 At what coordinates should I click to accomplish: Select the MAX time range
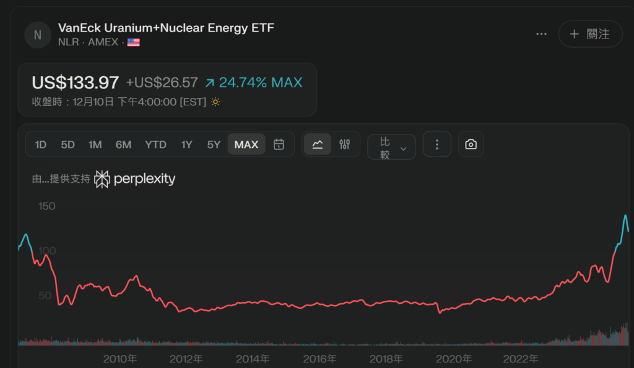246,144
